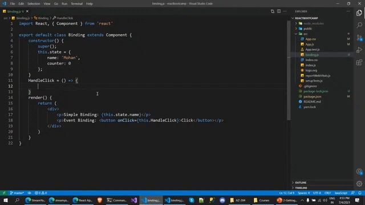Screen dimensions: 365x205
Task: Open the Edit menu
Action: pyautogui.click(x=21, y=4)
